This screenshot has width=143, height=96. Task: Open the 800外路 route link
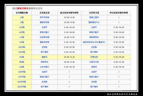[x=22, y=52]
